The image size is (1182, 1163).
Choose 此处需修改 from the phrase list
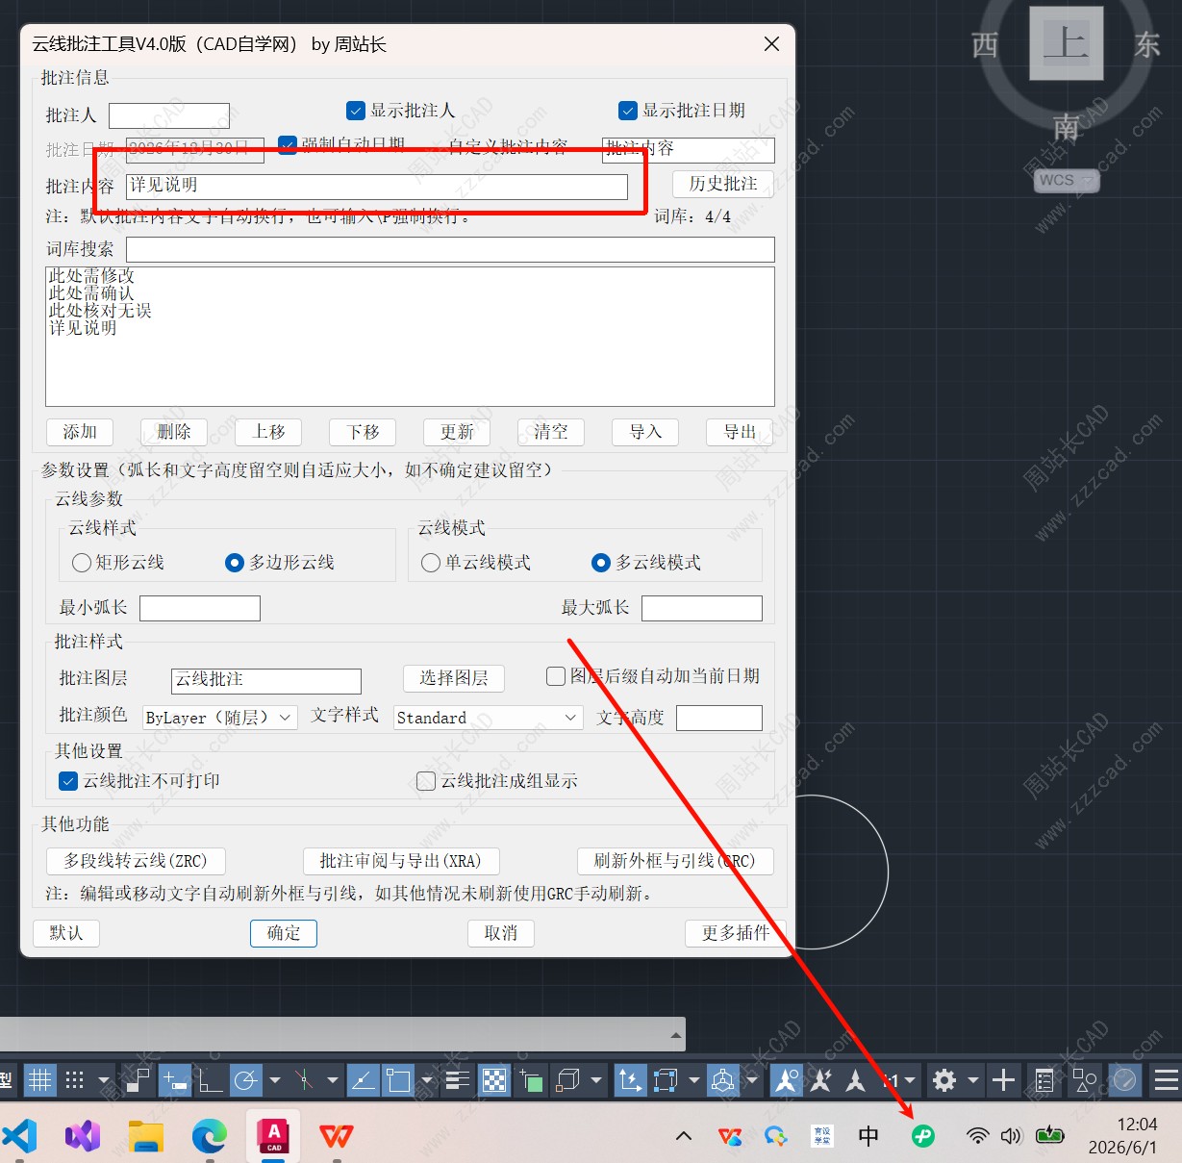point(91,276)
